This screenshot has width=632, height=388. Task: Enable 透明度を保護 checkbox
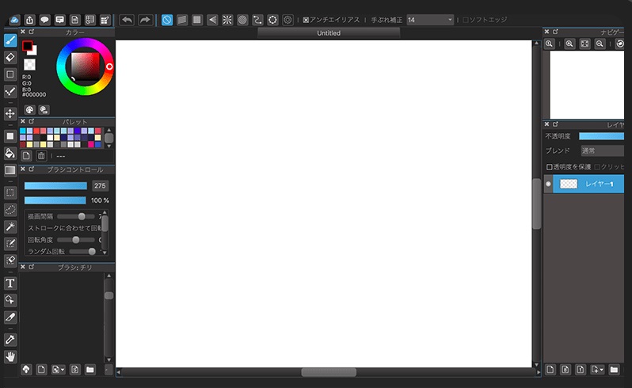(549, 167)
